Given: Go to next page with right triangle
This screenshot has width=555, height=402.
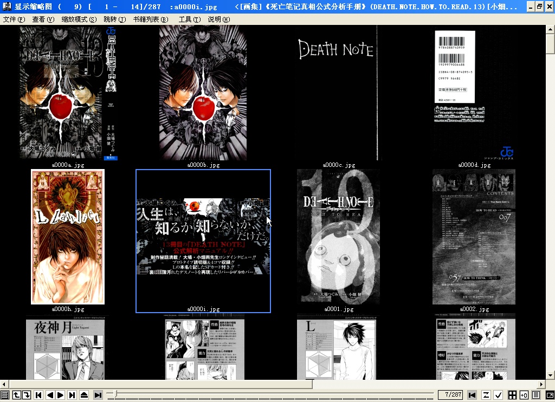Looking at the screenshot, I should (x=61, y=395).
